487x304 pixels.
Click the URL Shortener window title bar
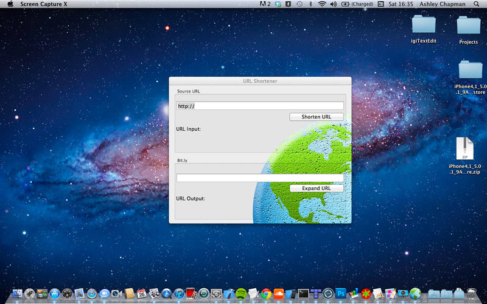[x=260, y=81]
